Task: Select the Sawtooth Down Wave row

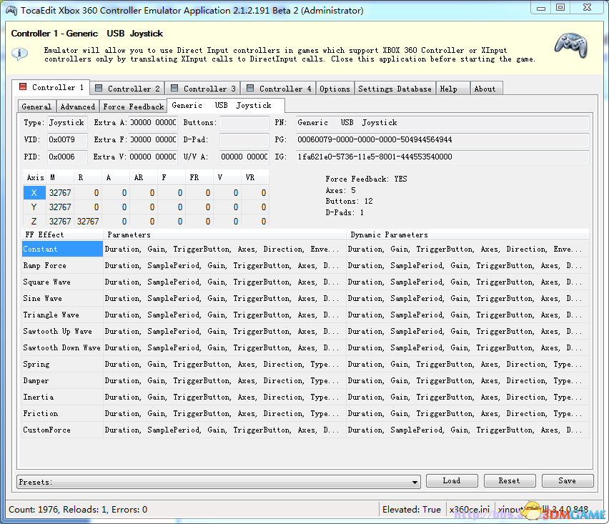Action: coord(306,347)
